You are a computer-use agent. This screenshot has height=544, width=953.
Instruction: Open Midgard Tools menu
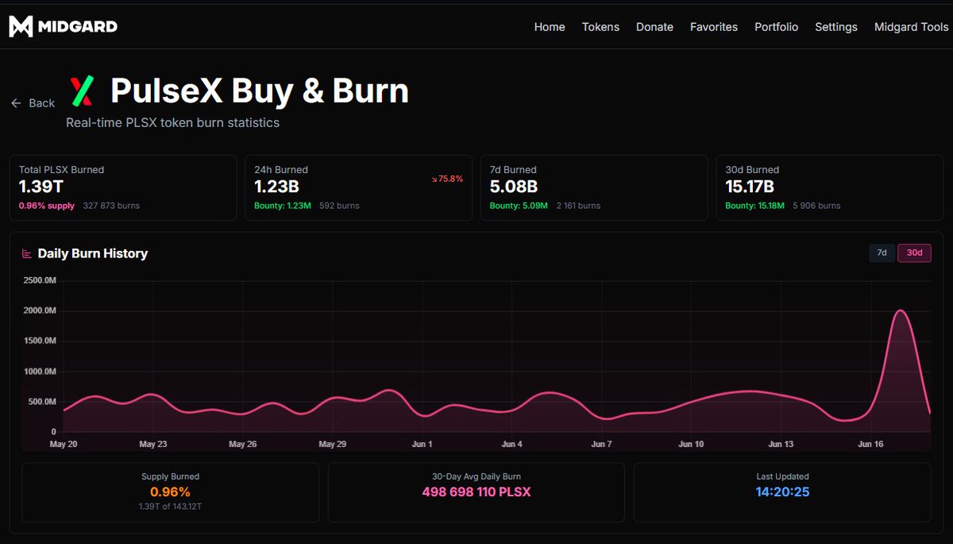(x=912, y=27)
